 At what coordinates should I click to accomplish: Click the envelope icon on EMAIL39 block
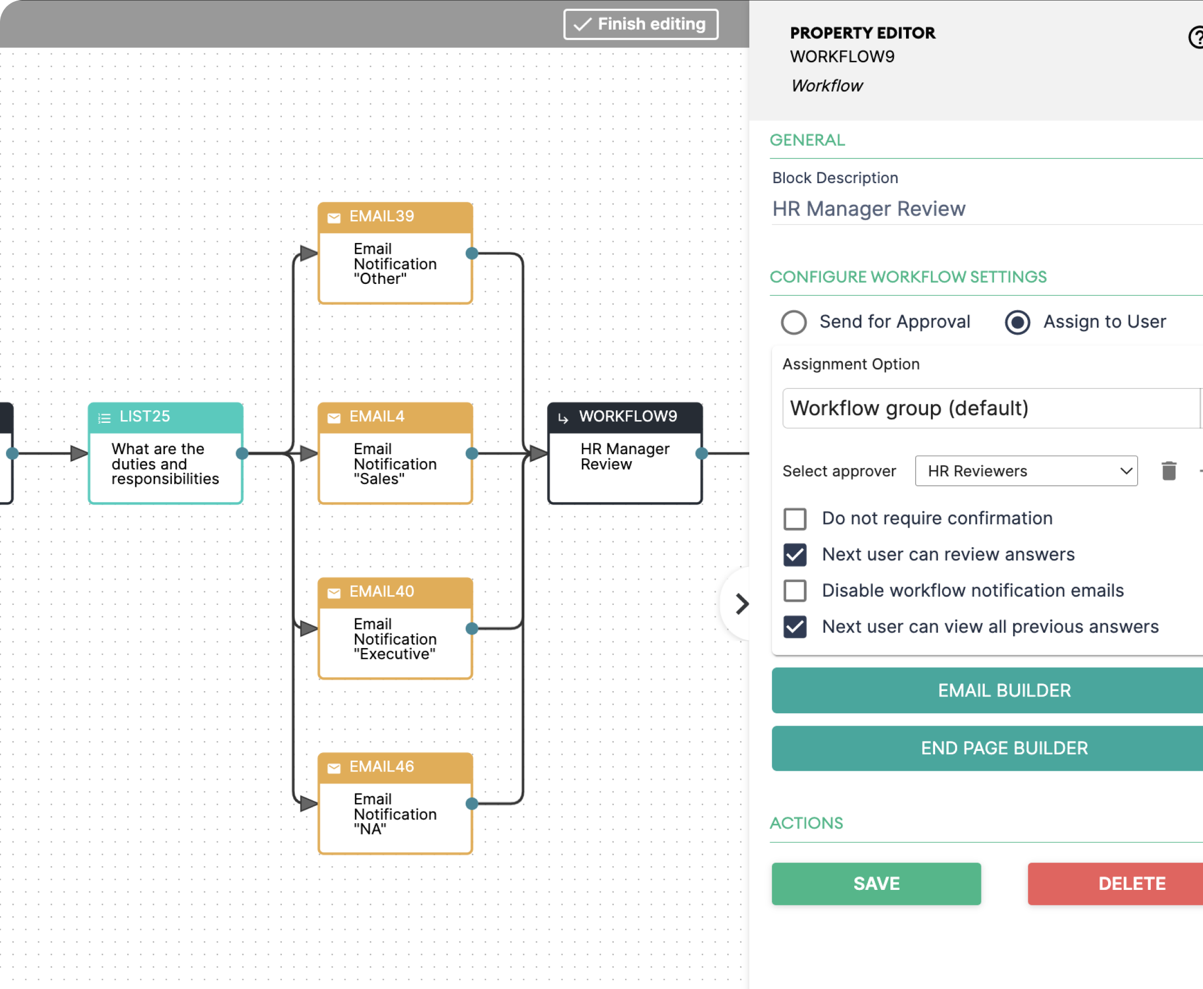[334, 218]
